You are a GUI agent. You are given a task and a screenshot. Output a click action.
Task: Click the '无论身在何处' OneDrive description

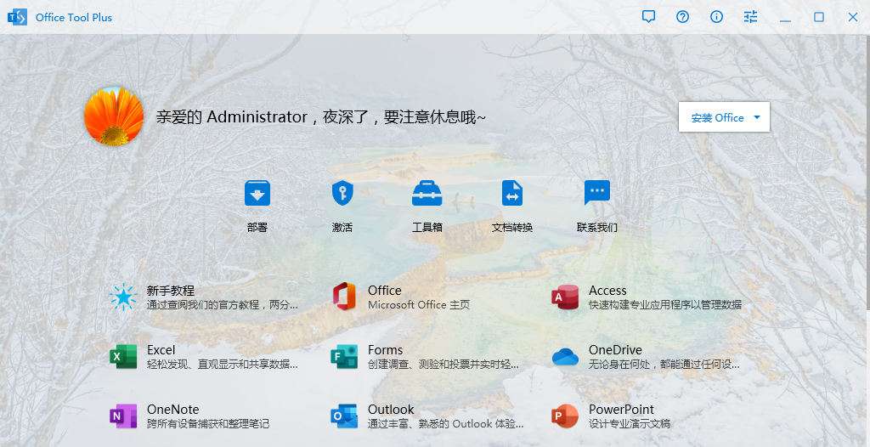(664, 365)
